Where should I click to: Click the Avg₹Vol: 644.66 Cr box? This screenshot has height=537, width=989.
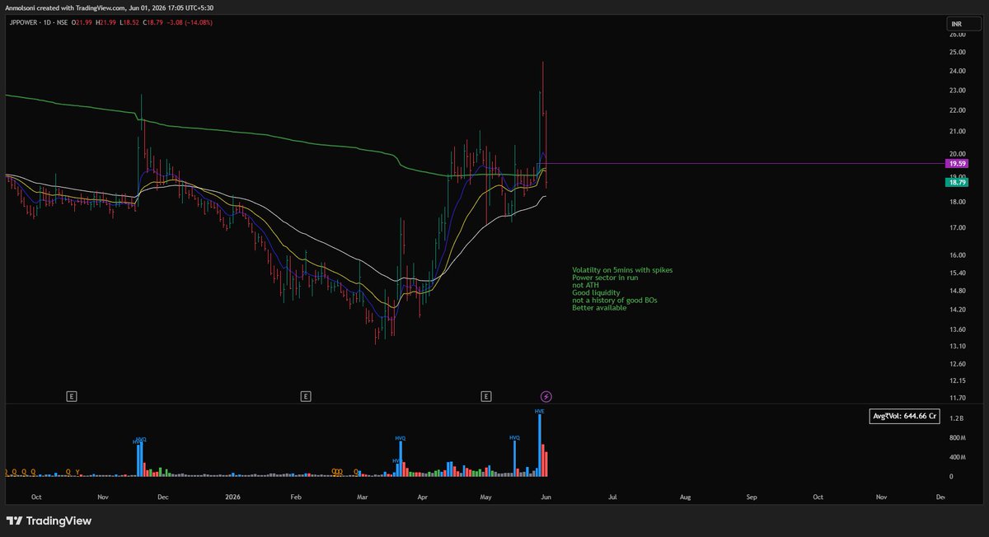pos(905,416)
